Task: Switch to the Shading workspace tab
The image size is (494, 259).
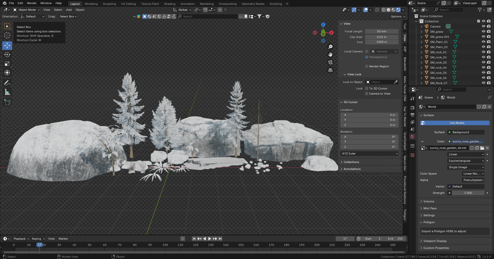Action: pos(170,4)
